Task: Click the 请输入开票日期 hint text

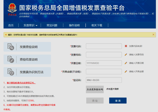Action: pos(136,63)
